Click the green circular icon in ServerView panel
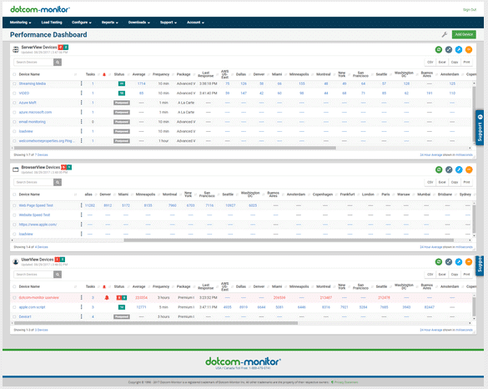This screenshot has height=389, width=488. [439, 49]
